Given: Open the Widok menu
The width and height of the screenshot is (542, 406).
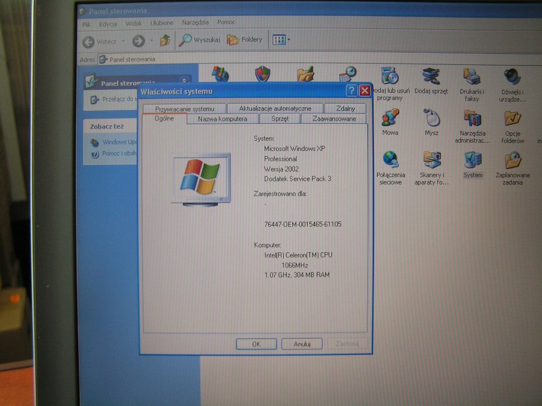Looking at the screenshot, I should pos(134,24).
